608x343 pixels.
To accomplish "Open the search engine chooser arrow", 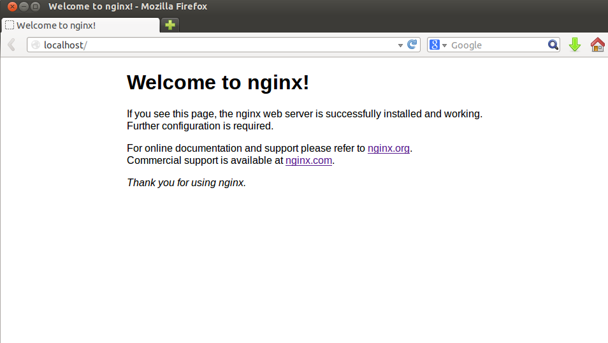I will tap(444, 45).
